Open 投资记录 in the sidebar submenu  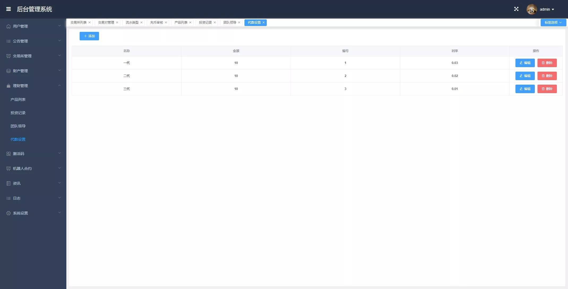click(x=18, y=113)
